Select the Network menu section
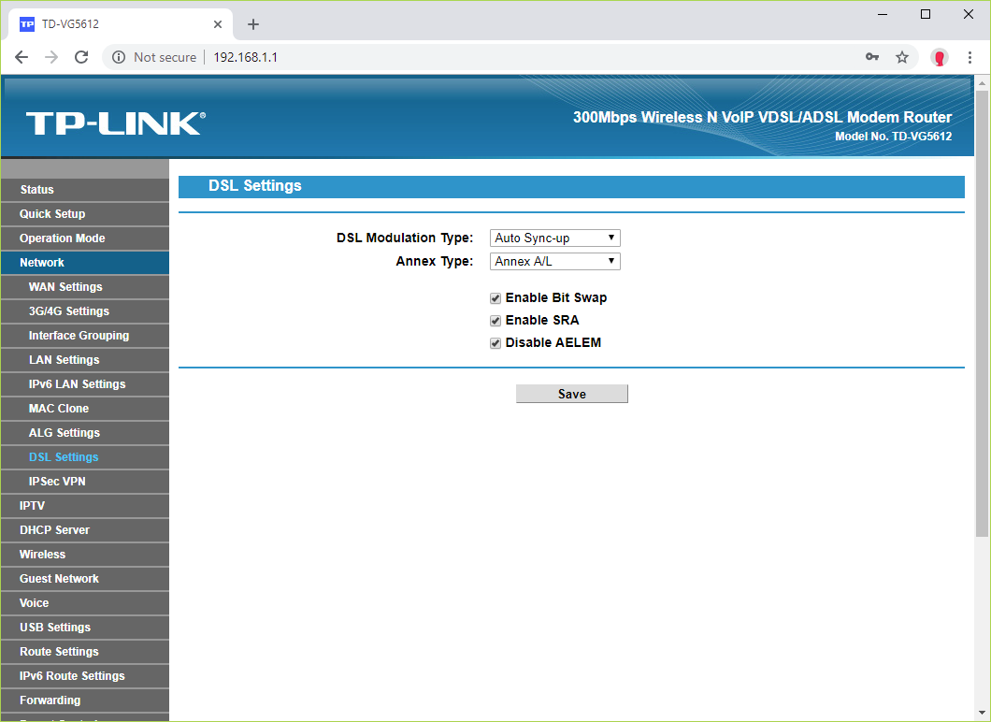The width and height of the screenshot is (991, 722). point(85,263)
